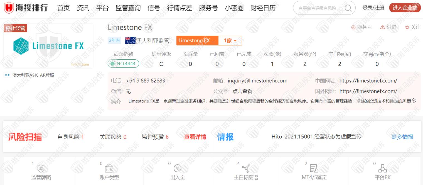Open the Limestone FX orange selector

coord(197,41)
